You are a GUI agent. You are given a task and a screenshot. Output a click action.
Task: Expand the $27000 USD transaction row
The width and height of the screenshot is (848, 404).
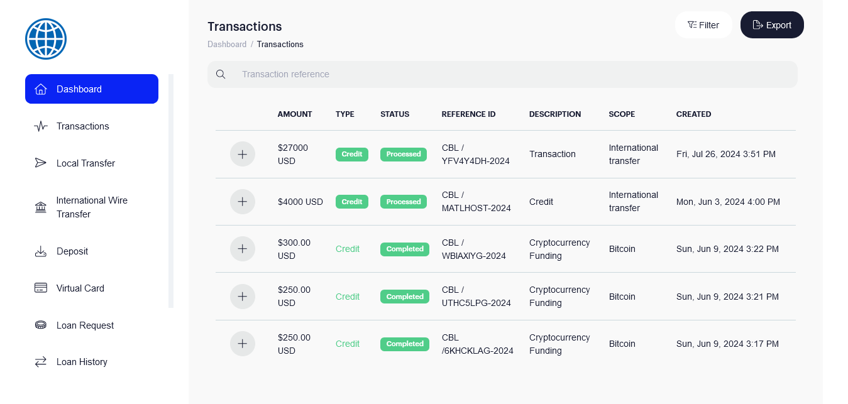[x=243, y=154]
